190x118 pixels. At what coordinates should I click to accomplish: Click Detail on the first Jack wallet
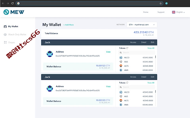tap(144, 42)
